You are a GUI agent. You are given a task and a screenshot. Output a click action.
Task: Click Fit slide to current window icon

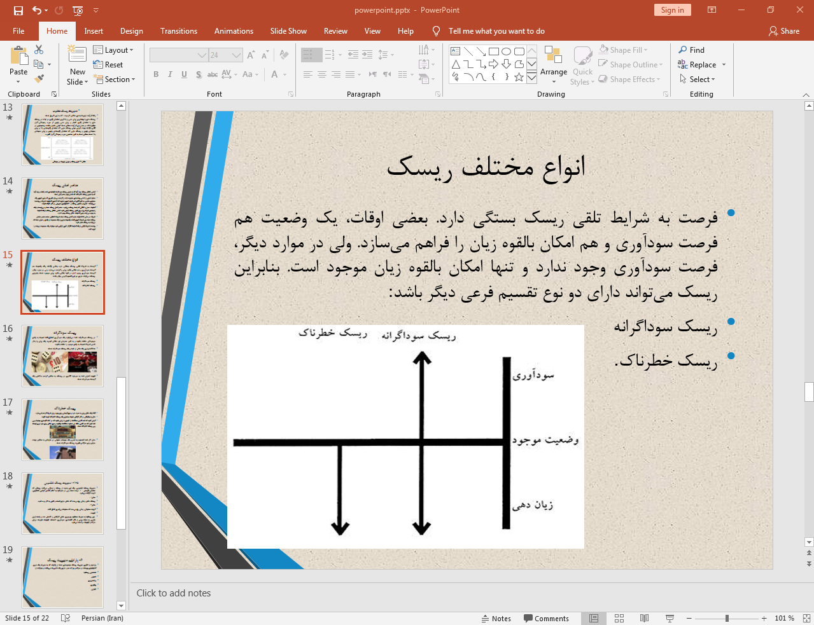(x=806, y=618)
